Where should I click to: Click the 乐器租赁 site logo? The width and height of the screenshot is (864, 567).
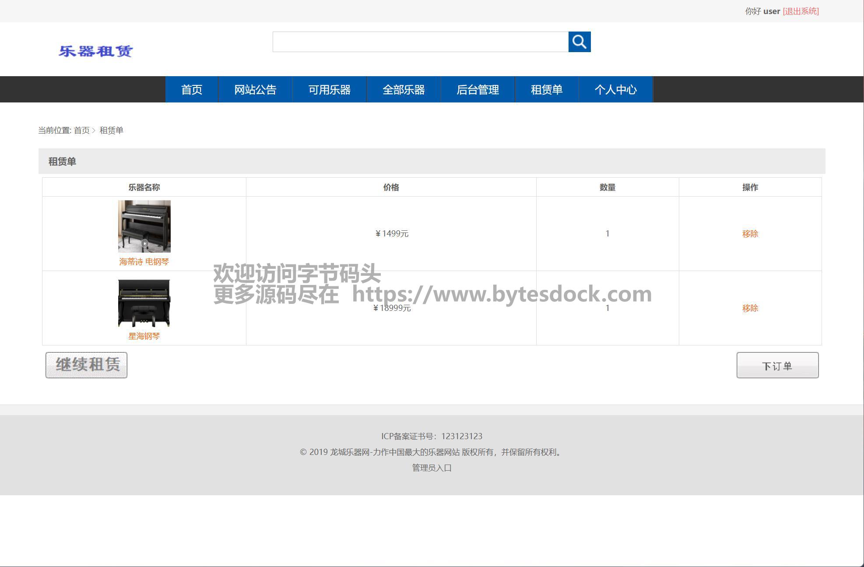[x=95, y=51]
